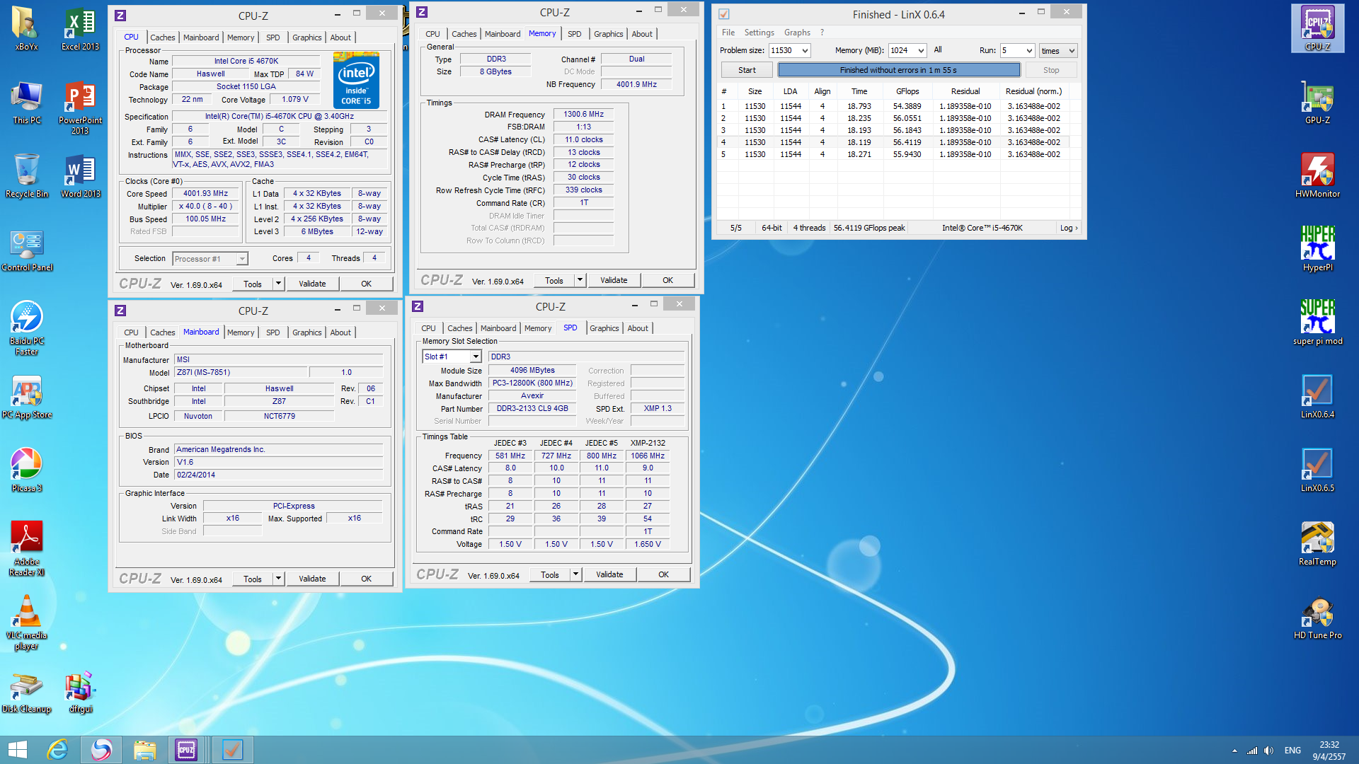Open the GPU-Z desktop shortcut
1359x764 pixels.
tap(1317, 100)
